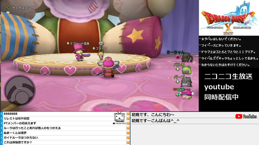
Task: Click the small white figure icon beside パープ
Action: click(178, 81)
